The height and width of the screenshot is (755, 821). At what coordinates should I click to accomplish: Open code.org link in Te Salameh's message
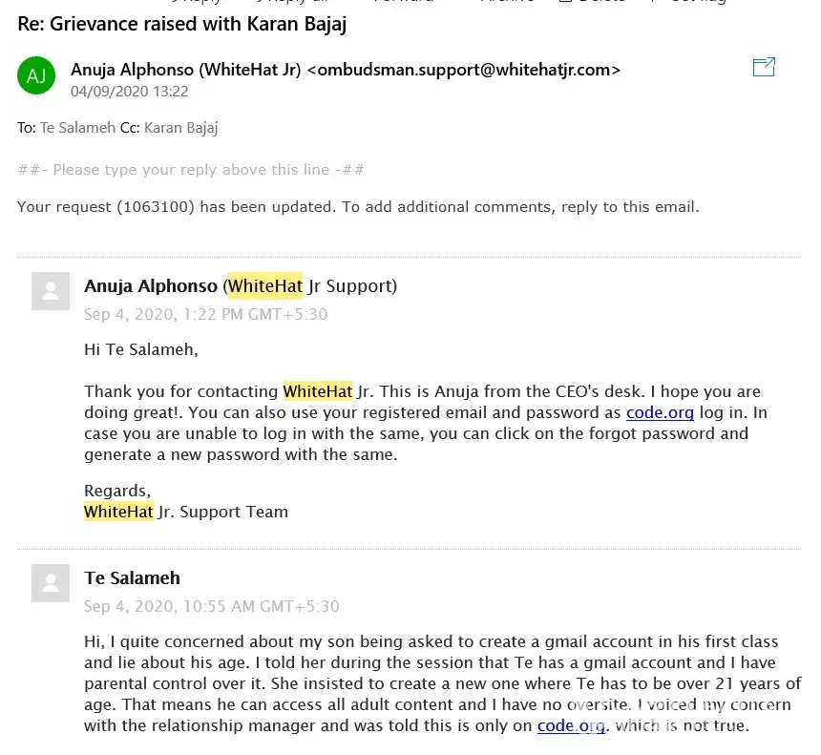[571, 725]
